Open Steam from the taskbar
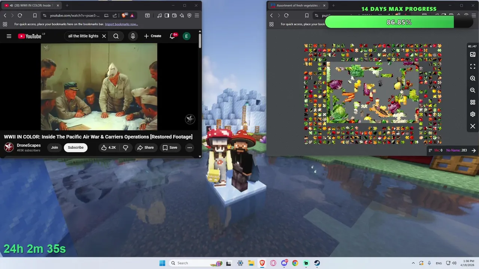Image resolution: width=479 pixels, height=269 pixels. [x=317, y=263]
